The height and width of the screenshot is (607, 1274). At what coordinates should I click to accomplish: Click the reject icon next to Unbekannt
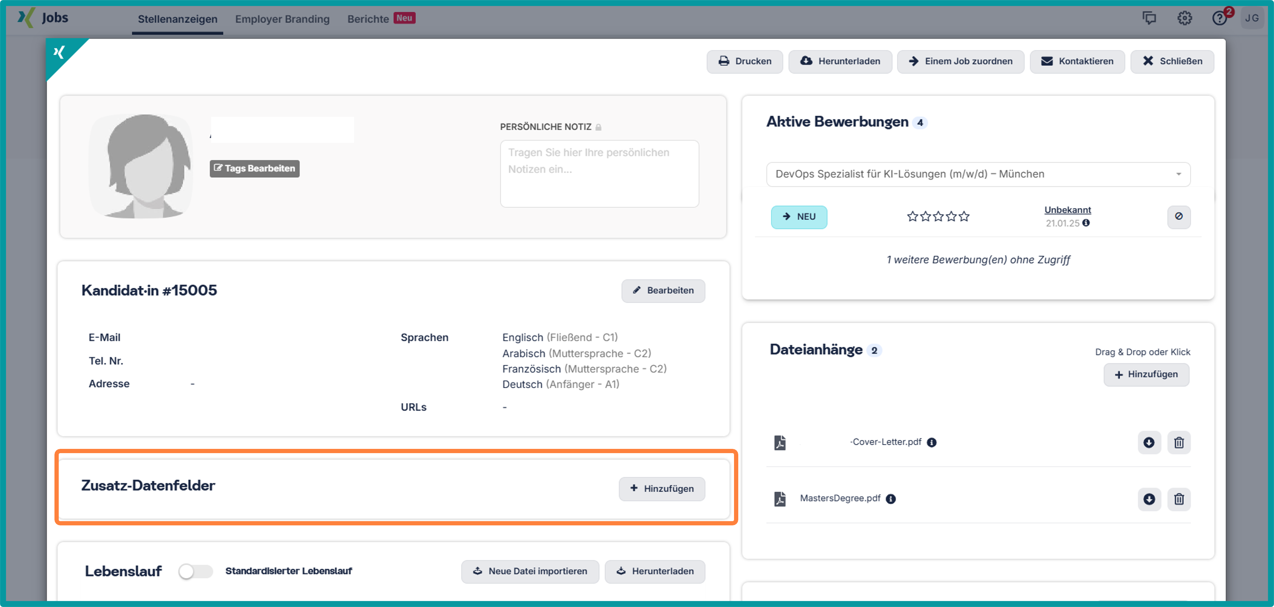[x=1179, y=216]
